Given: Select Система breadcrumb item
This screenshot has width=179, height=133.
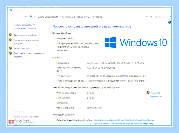Looking at the screenshot, I should [98, 17].
